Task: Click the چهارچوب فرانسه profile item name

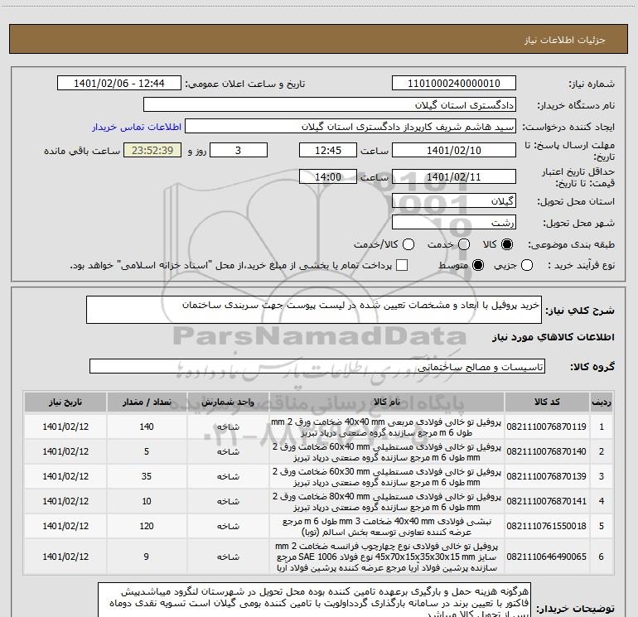Action: (x=387, y=557)
